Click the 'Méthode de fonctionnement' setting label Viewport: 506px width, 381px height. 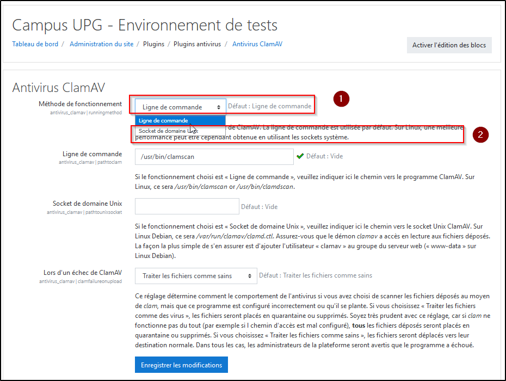click(x=80, y=104)
